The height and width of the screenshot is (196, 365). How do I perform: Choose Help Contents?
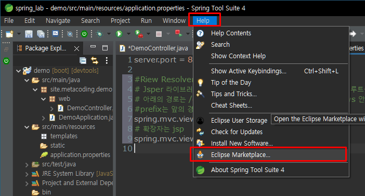point(271,33)
